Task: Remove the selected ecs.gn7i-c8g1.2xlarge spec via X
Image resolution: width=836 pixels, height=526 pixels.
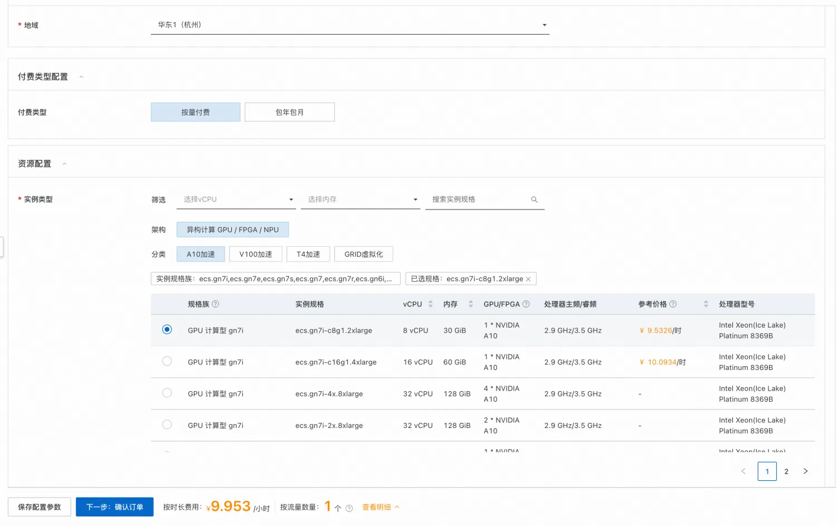Action: 528,279
